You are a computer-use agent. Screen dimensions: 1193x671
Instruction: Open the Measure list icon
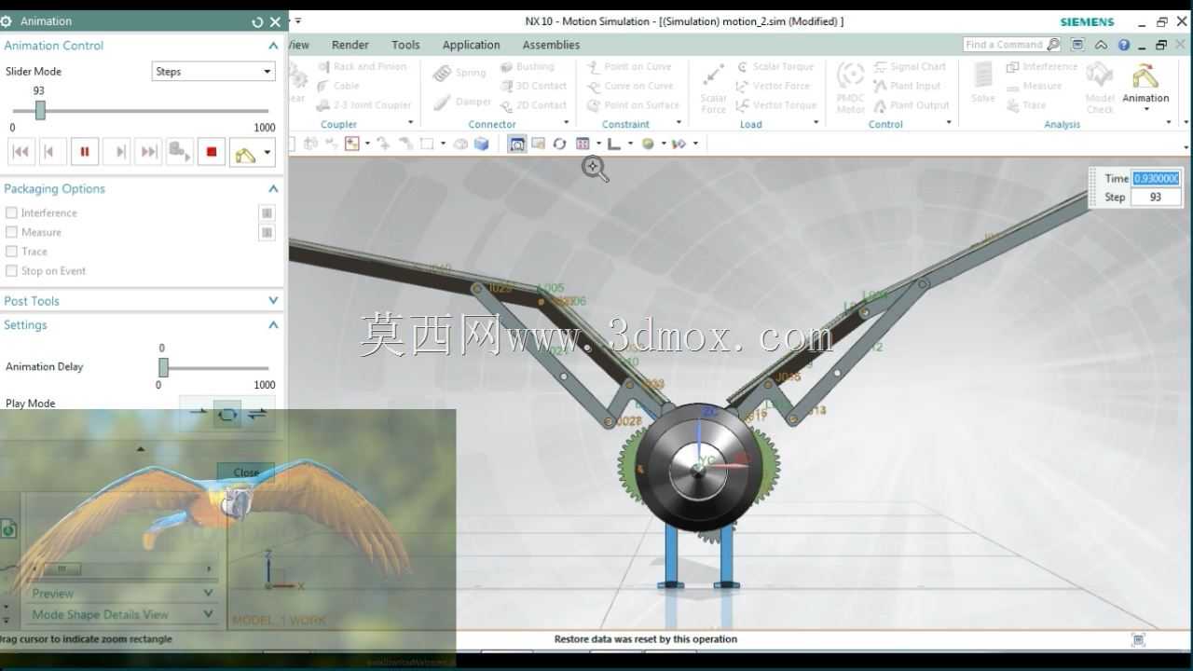(x=267, y=232)
